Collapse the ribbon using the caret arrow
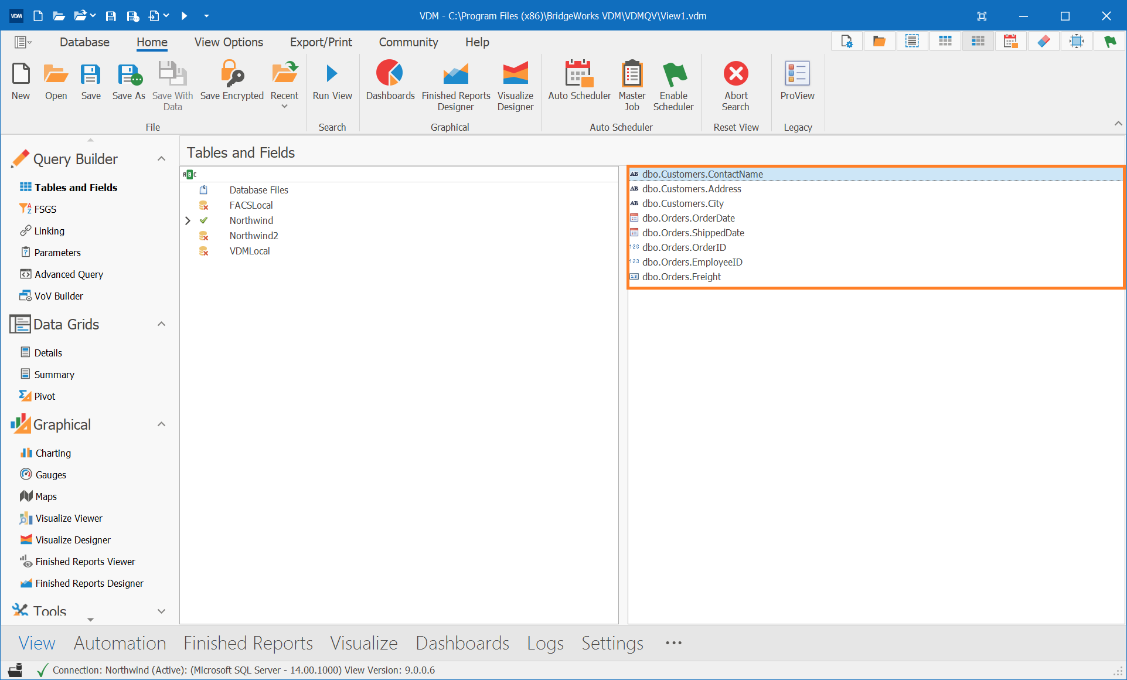The image size is (1127, 680). point(1118,124)
